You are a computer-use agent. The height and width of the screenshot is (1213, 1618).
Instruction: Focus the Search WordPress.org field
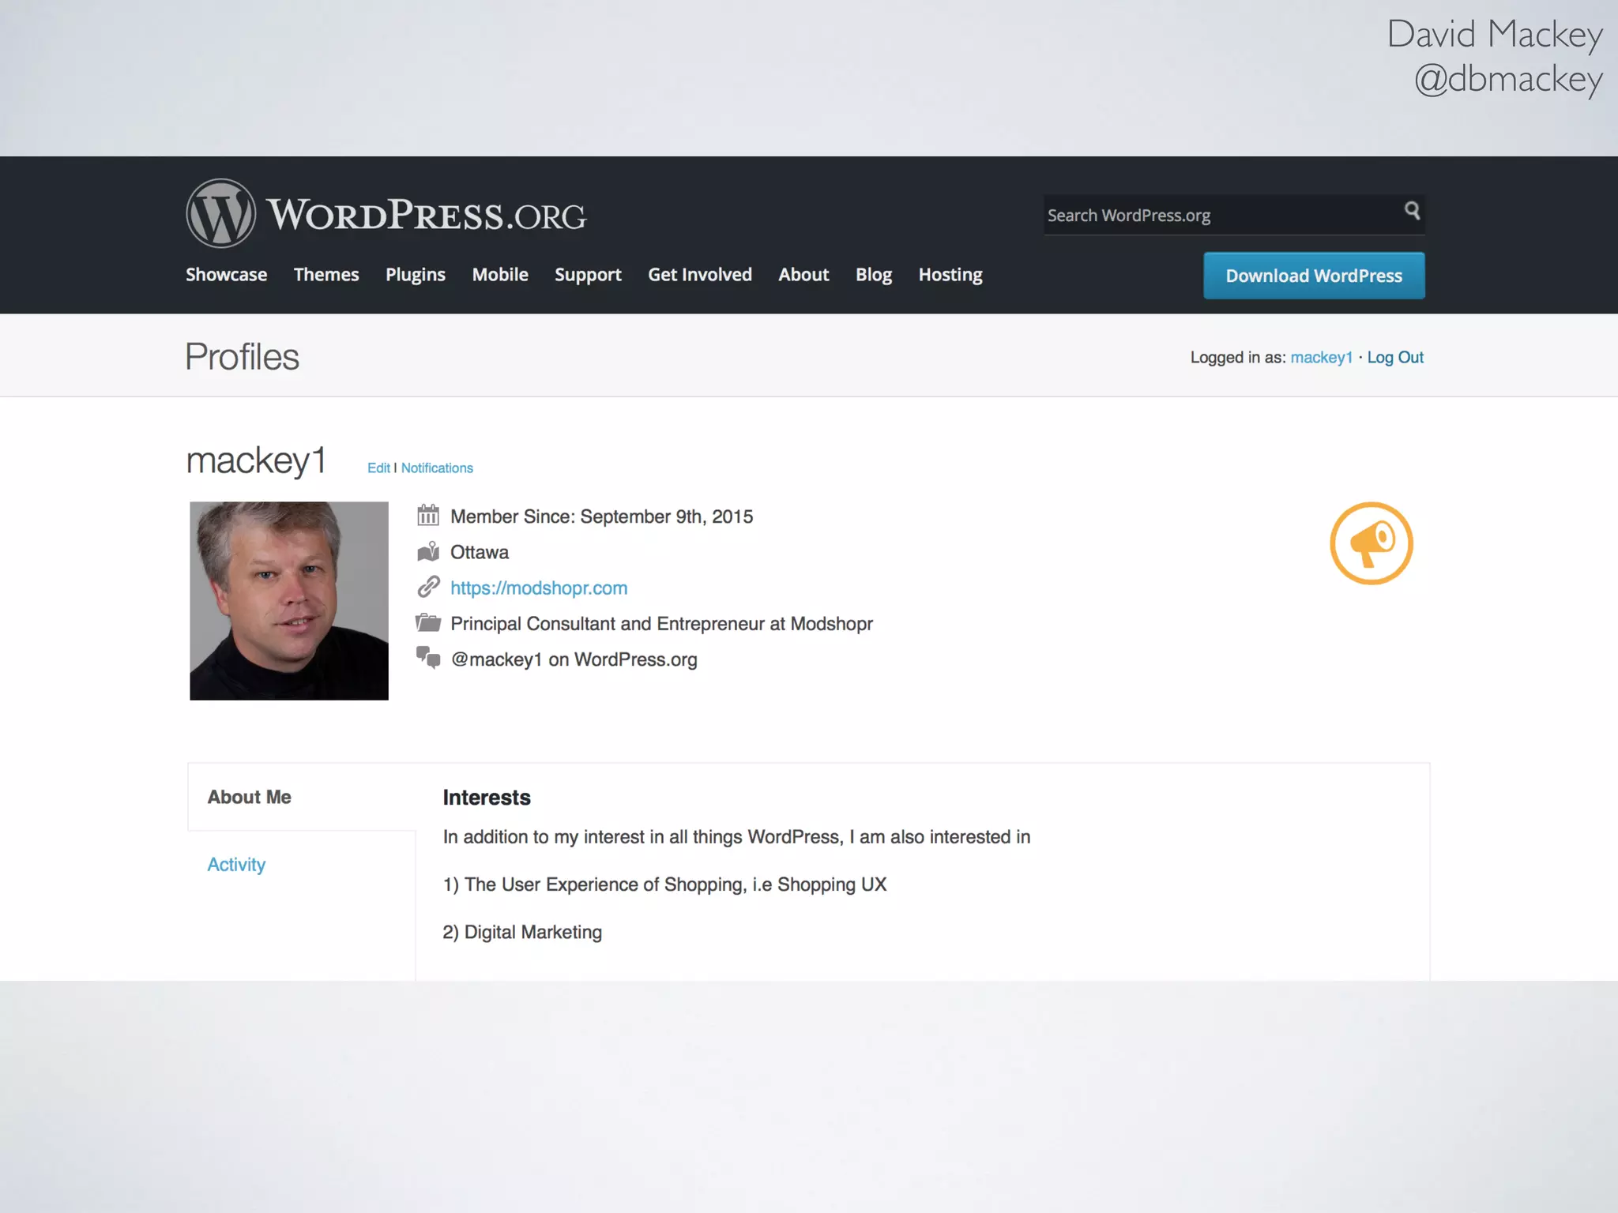click(x=1217, y=216)
